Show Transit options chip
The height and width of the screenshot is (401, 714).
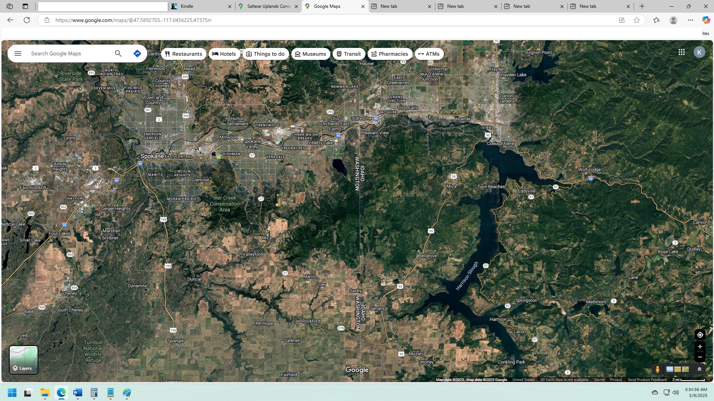tap(349, 54)
